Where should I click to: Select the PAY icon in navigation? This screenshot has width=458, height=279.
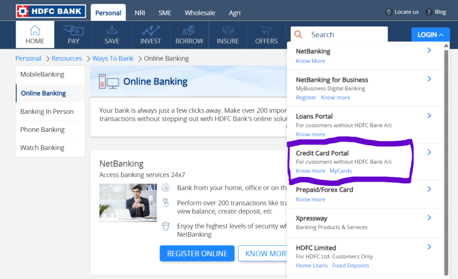coord(73,30)
